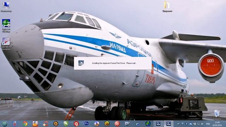Open Photoshop from the taskbar

tap(86, 123)
